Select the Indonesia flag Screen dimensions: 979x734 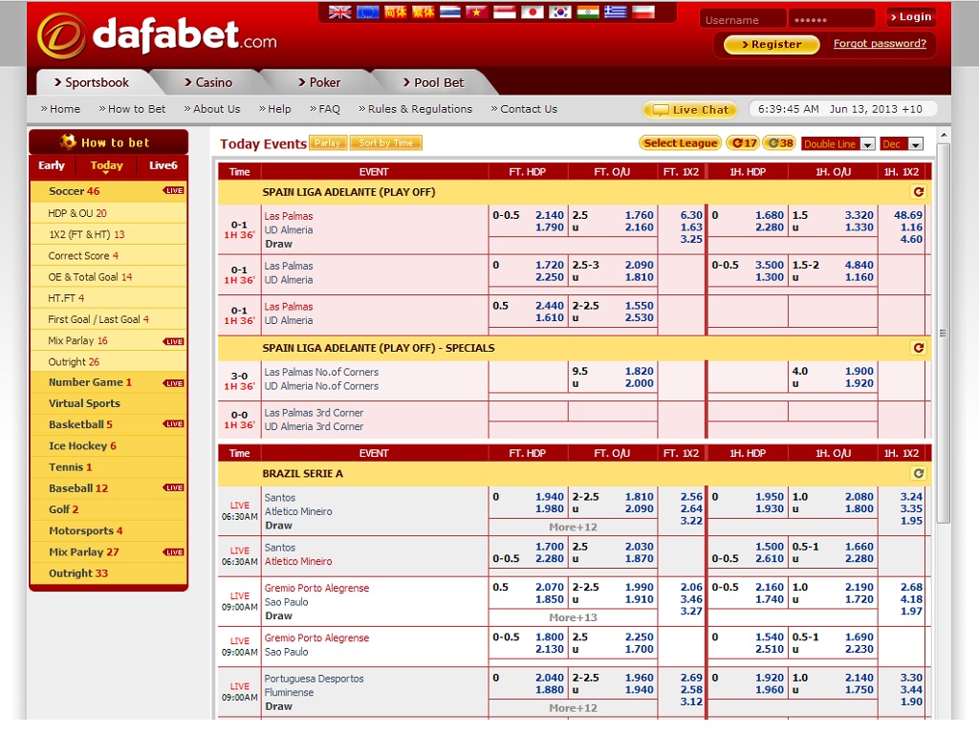click(505, 11)
